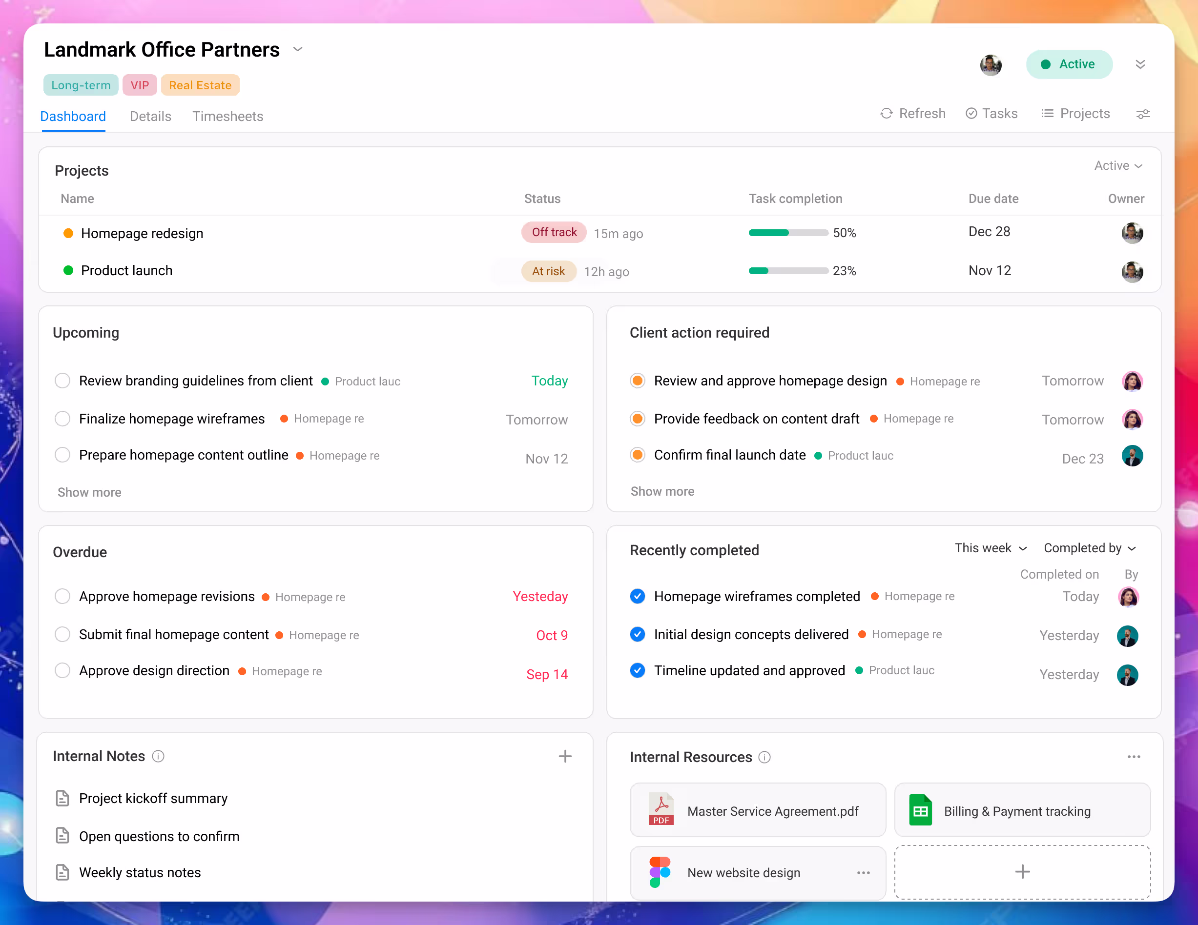Open the filter settings icon top right
Viewport: 1198px width, 925px height.
point(1143,114)
